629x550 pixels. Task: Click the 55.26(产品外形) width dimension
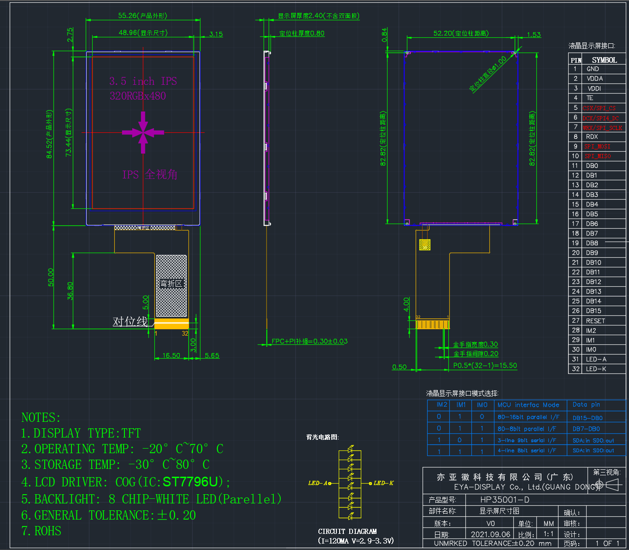pyautogui.click(x=142, y=16)
